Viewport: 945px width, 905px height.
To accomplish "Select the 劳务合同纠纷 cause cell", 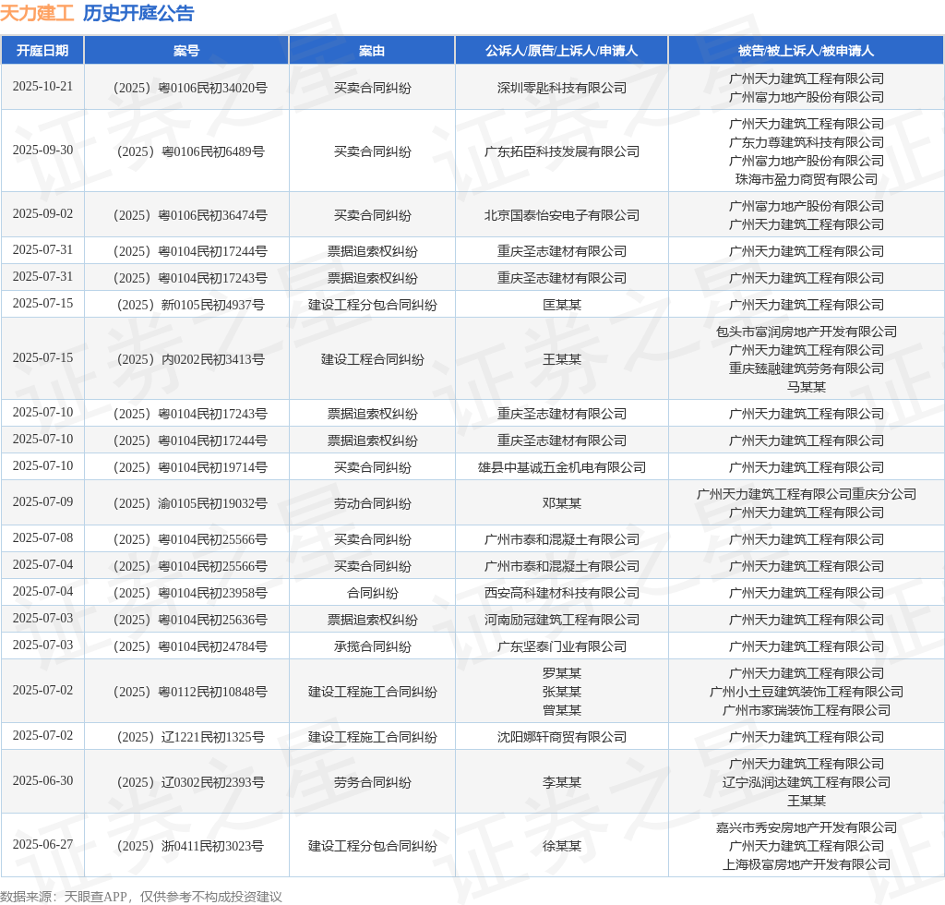I will click(373, 782).
